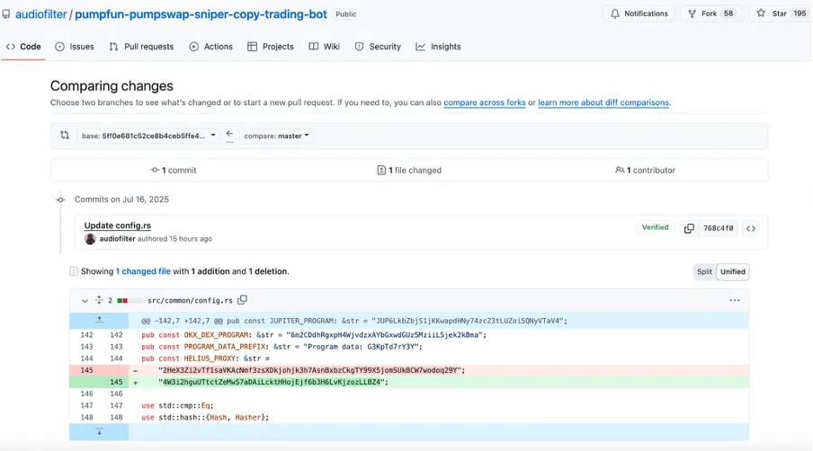The height and width of the screenshot is (451, 813).
Task: Open the compare: master branch dropdown
Action: (276, 136)
